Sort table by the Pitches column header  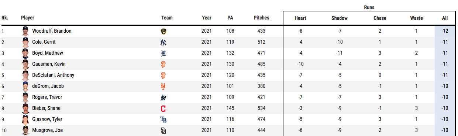point(261,18)
